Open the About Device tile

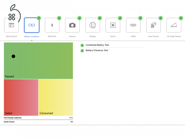[x=12, y=25]
